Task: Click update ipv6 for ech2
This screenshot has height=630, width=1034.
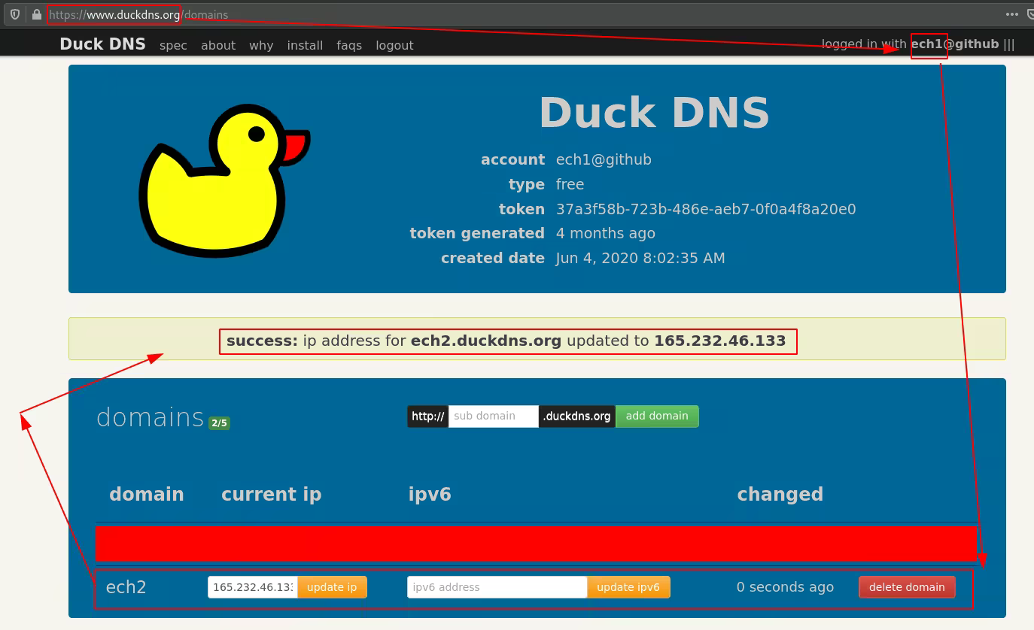Action: (x=628, y=587)
